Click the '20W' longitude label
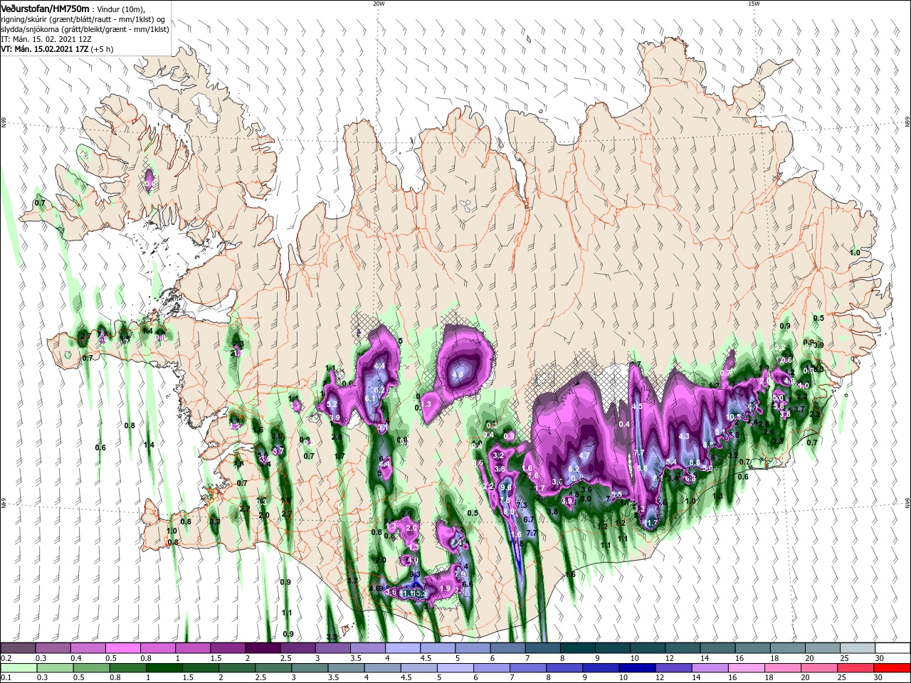The image size is (911, 683). tap(379, 4)
